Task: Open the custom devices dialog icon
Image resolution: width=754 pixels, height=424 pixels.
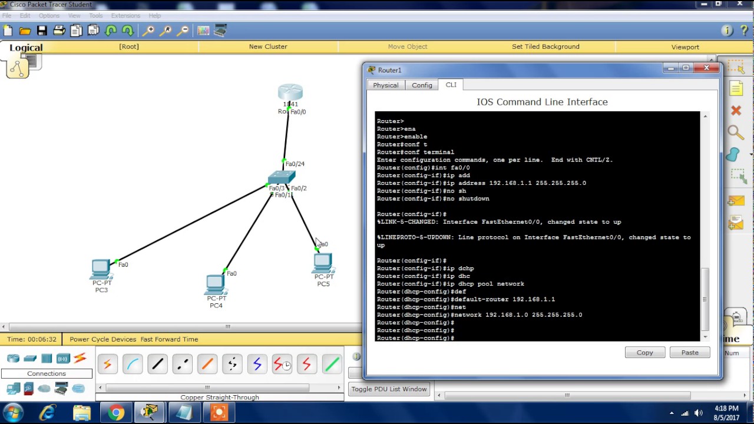Action: (x=220, y=31)
